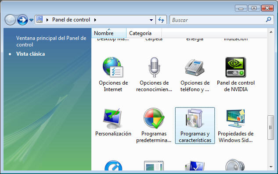Click the vertical scrollbar thumb
278x174 pixels.
point(271,128)
